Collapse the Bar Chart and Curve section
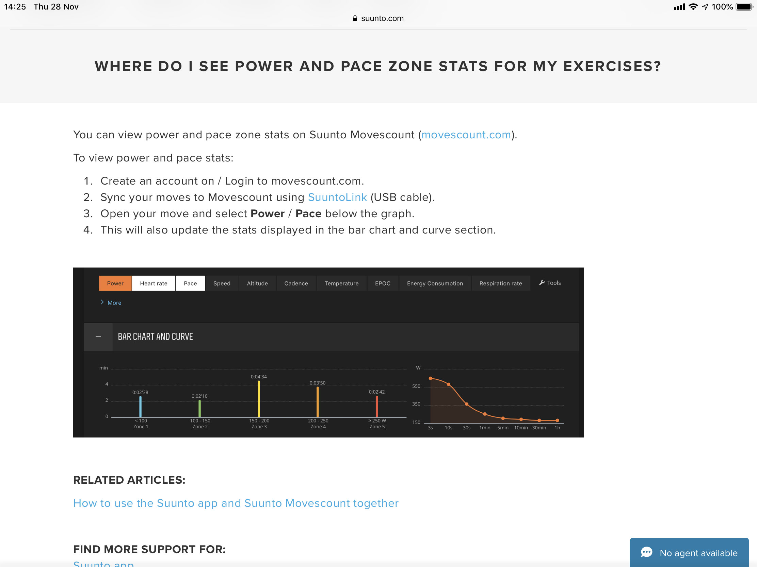 (98, 337)
